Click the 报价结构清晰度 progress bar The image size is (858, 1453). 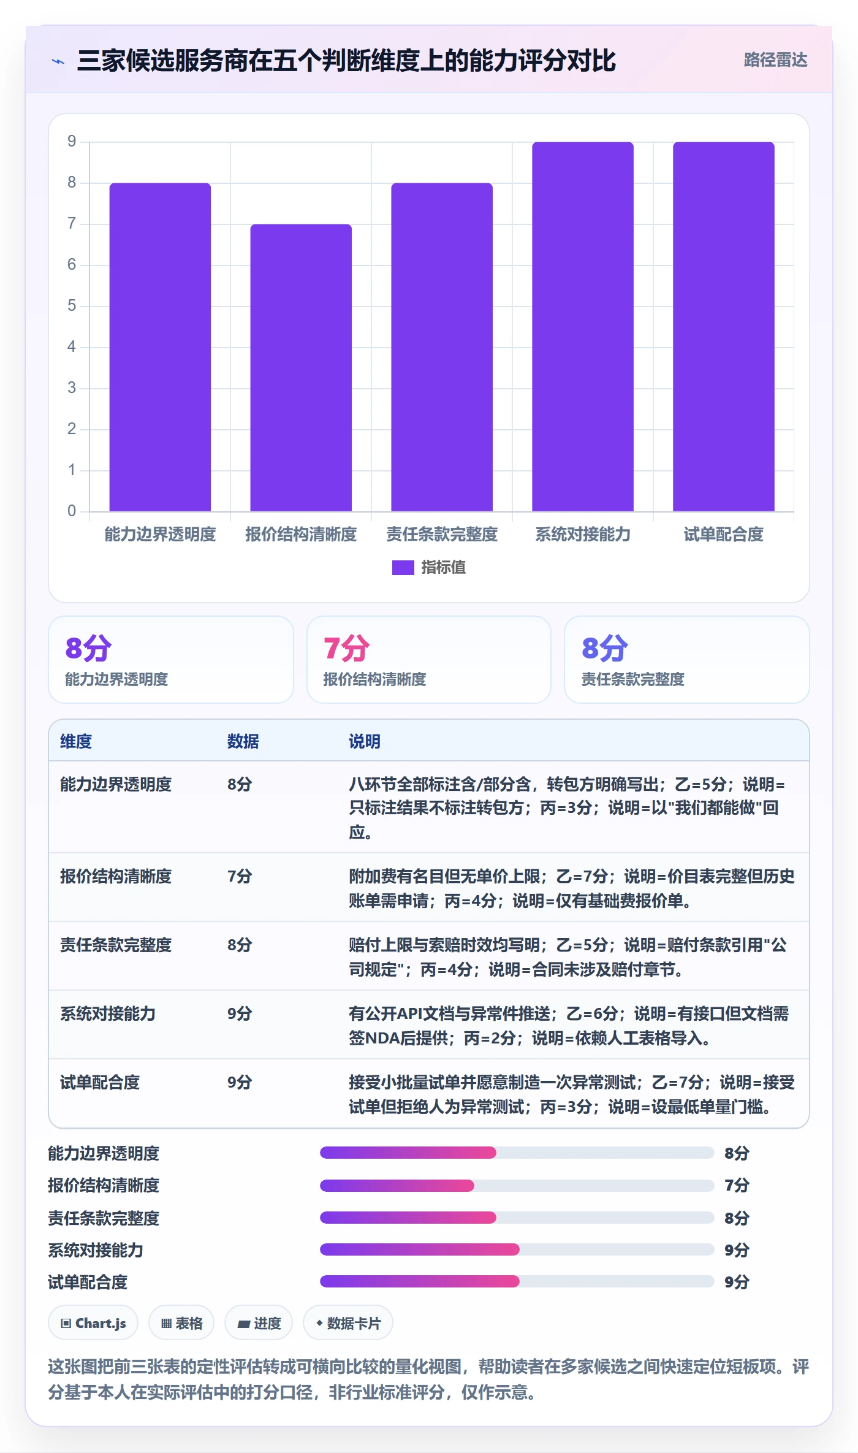517,1186
